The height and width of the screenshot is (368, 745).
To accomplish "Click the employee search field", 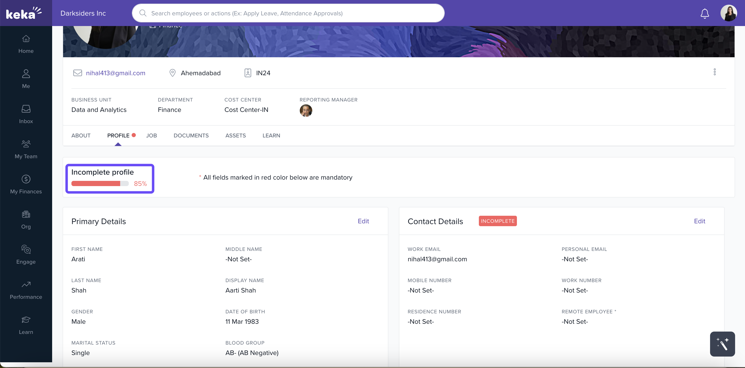I will tap(288, 13).
